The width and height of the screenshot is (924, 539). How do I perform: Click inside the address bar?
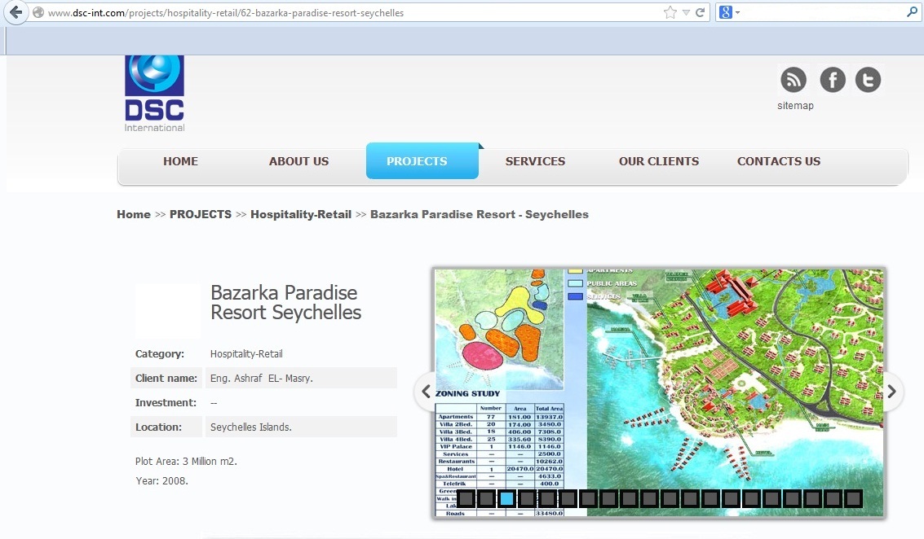(326, 11)
